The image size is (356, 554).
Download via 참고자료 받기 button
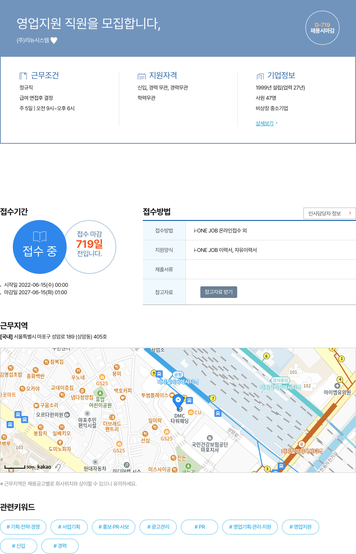click(219, 292)
